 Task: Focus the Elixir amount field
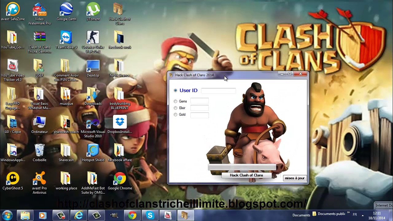[200, 108]
